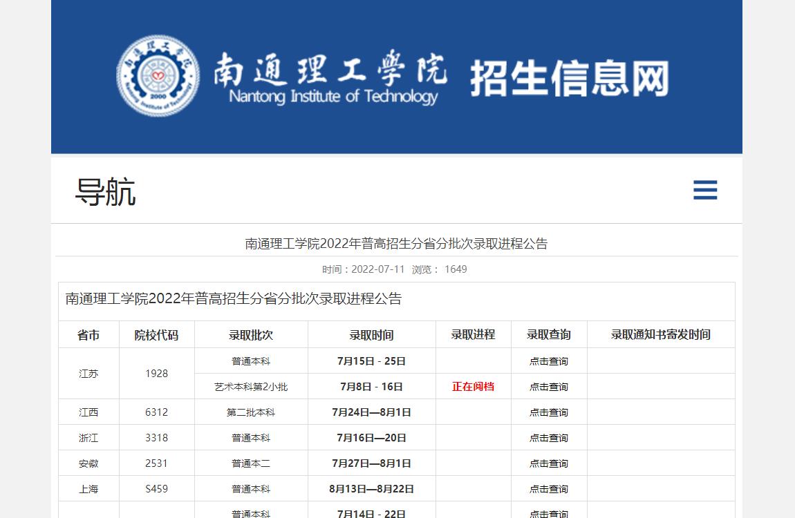Click 普通本科 batch in the 浙江 row

click(x=251, y=438)
